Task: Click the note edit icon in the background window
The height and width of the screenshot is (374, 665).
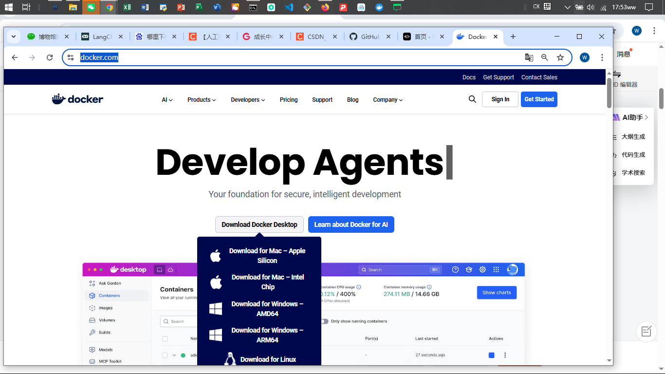Action: (x=647, y=332)
